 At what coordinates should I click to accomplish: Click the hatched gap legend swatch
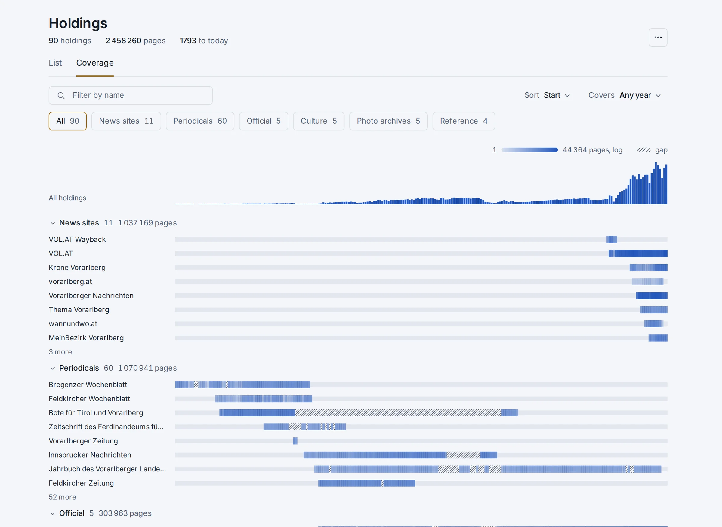pyautogui.click(x=643, y=150)
